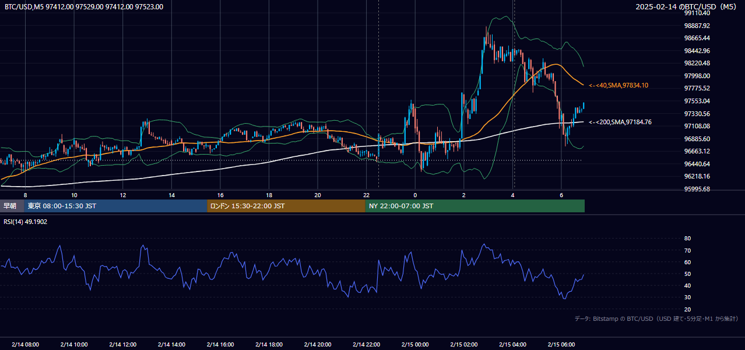The height and width of the screenshot is (350, 745).
Task: Click RSI scale value 70
Action: (688, 250)
